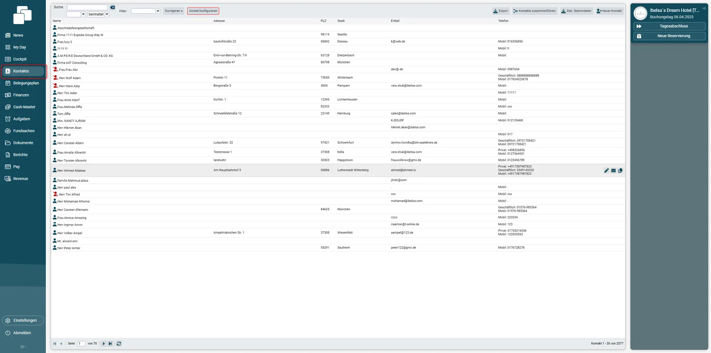The image size is (711, 353).
Task: Open the Korrigieren dropdown menu
Action: coord(174,11)
